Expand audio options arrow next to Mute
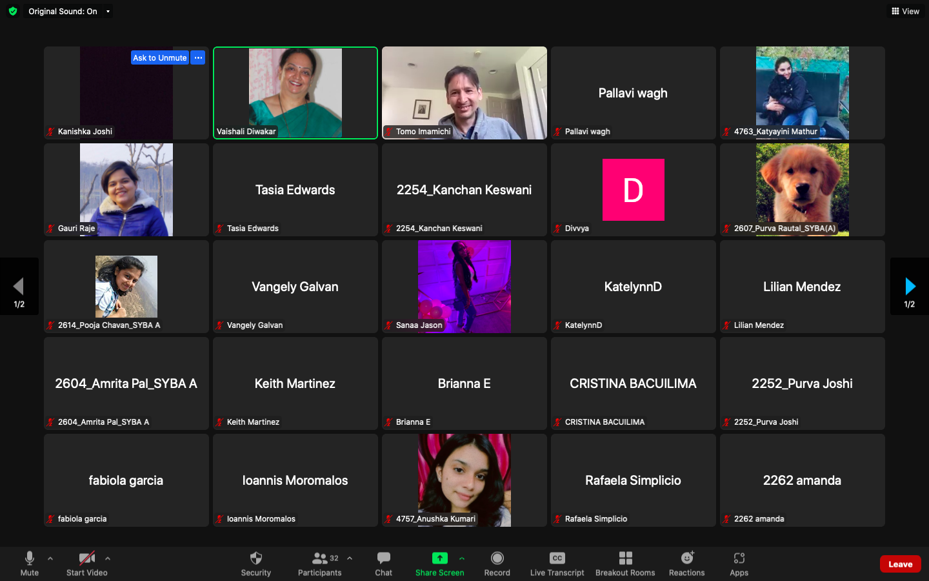 pyautogui.click(x=50, y=558)
